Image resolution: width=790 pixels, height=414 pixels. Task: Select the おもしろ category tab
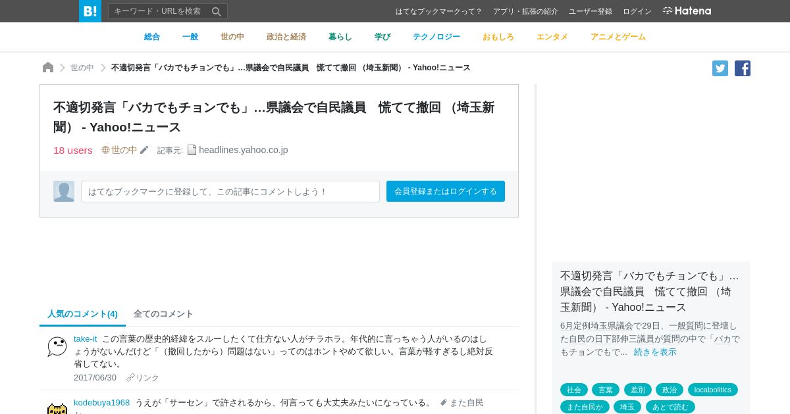click(x=498, y=37)
